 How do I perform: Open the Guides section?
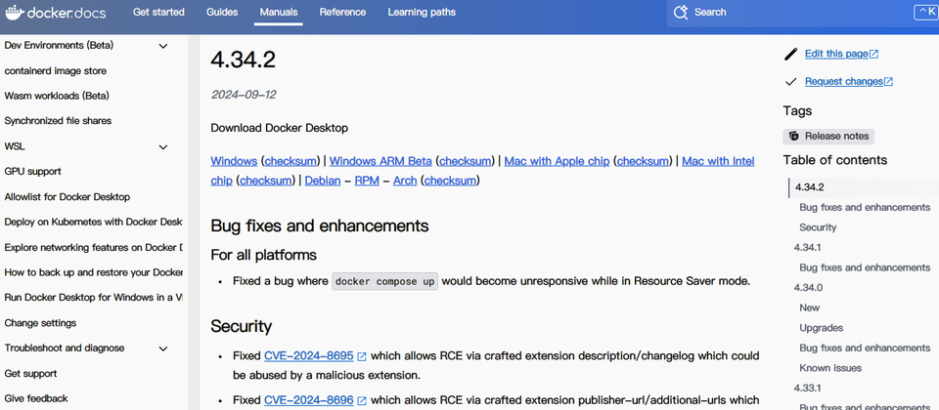click(x=222, y=12)
